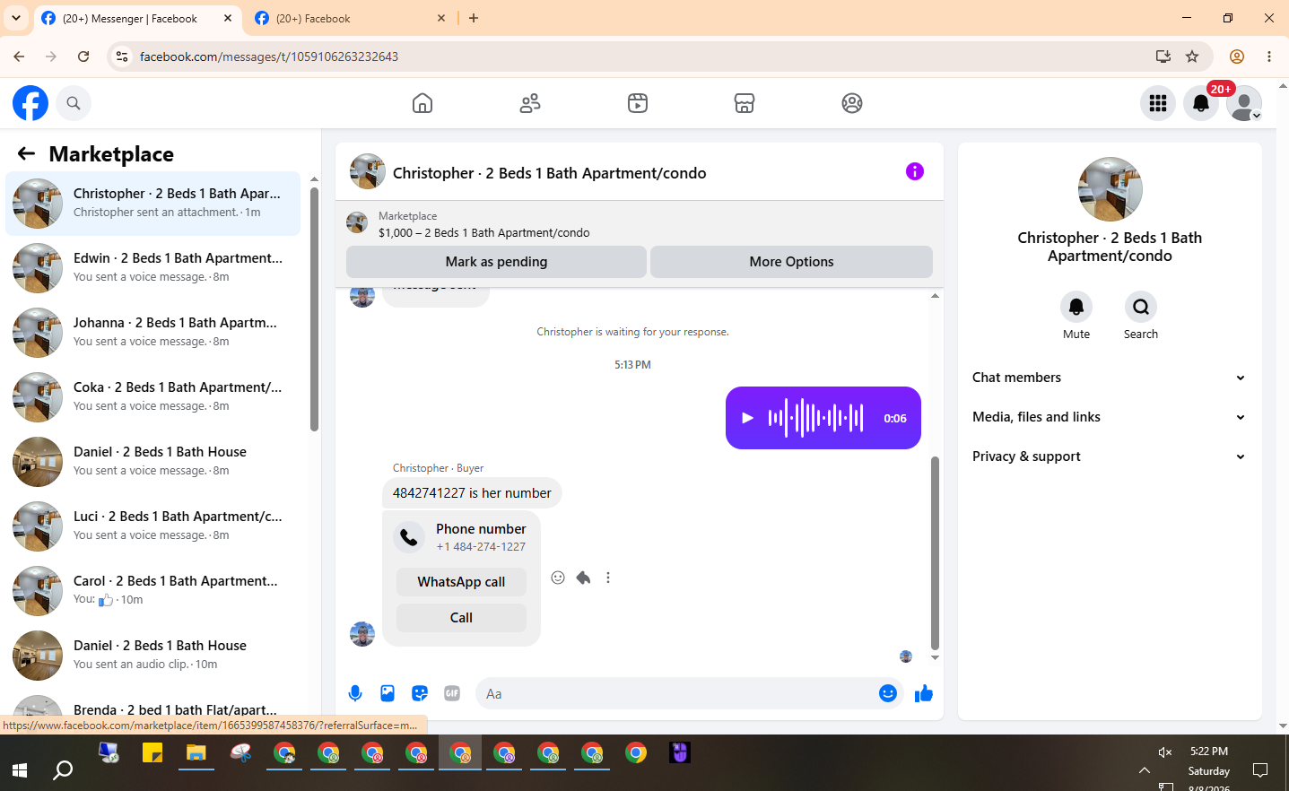Open the Chrome three-dot menu
The image size is (1289, 791).
pos(1269,56)
